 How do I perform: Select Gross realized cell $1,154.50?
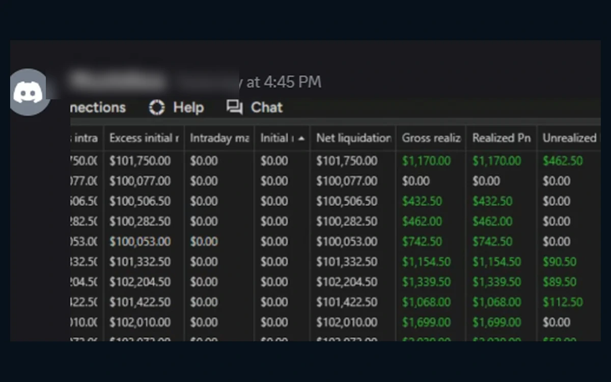[x=427, y=262]
